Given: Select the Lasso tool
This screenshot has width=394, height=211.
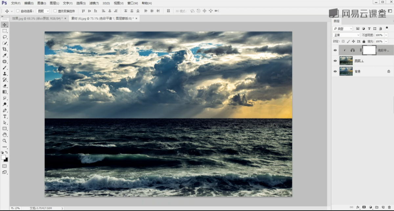Looking at the screenshot, I should [5, 37].
